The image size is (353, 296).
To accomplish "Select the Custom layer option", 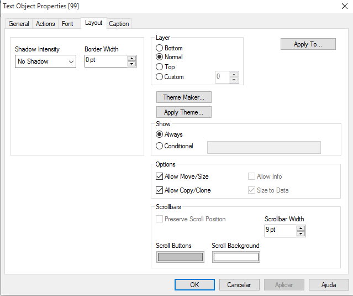I will (160, 77).
